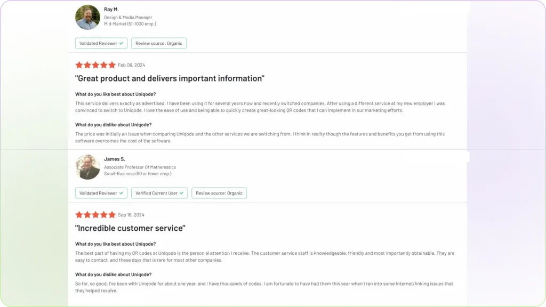This screenshot has height=307, width=546.
Task: Click the first star of the Feb 06 review
Action: (79, 65)
